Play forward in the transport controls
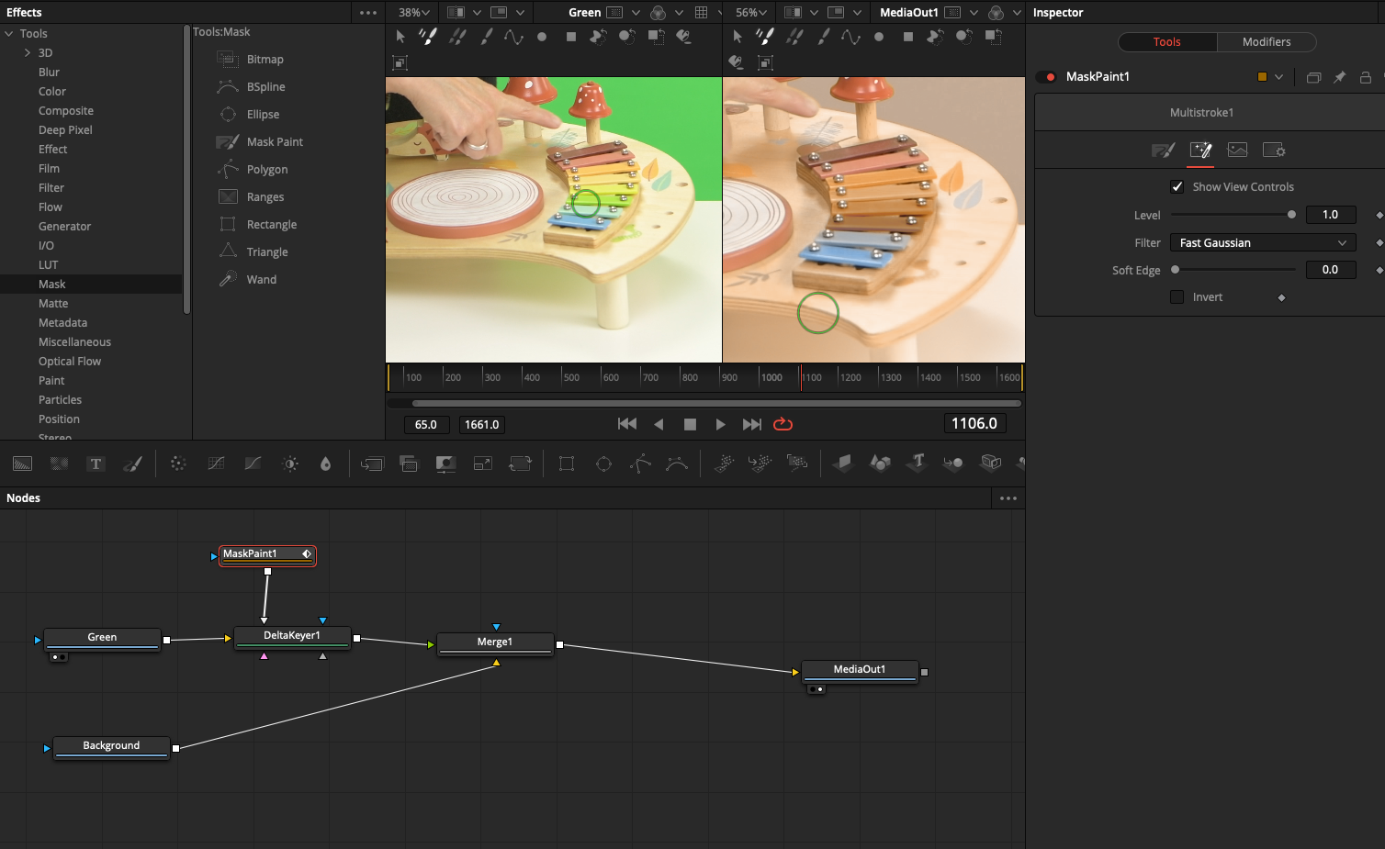1385x849 pixels. tap(720, 424)
